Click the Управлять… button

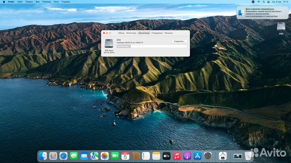tap(179, 41)
